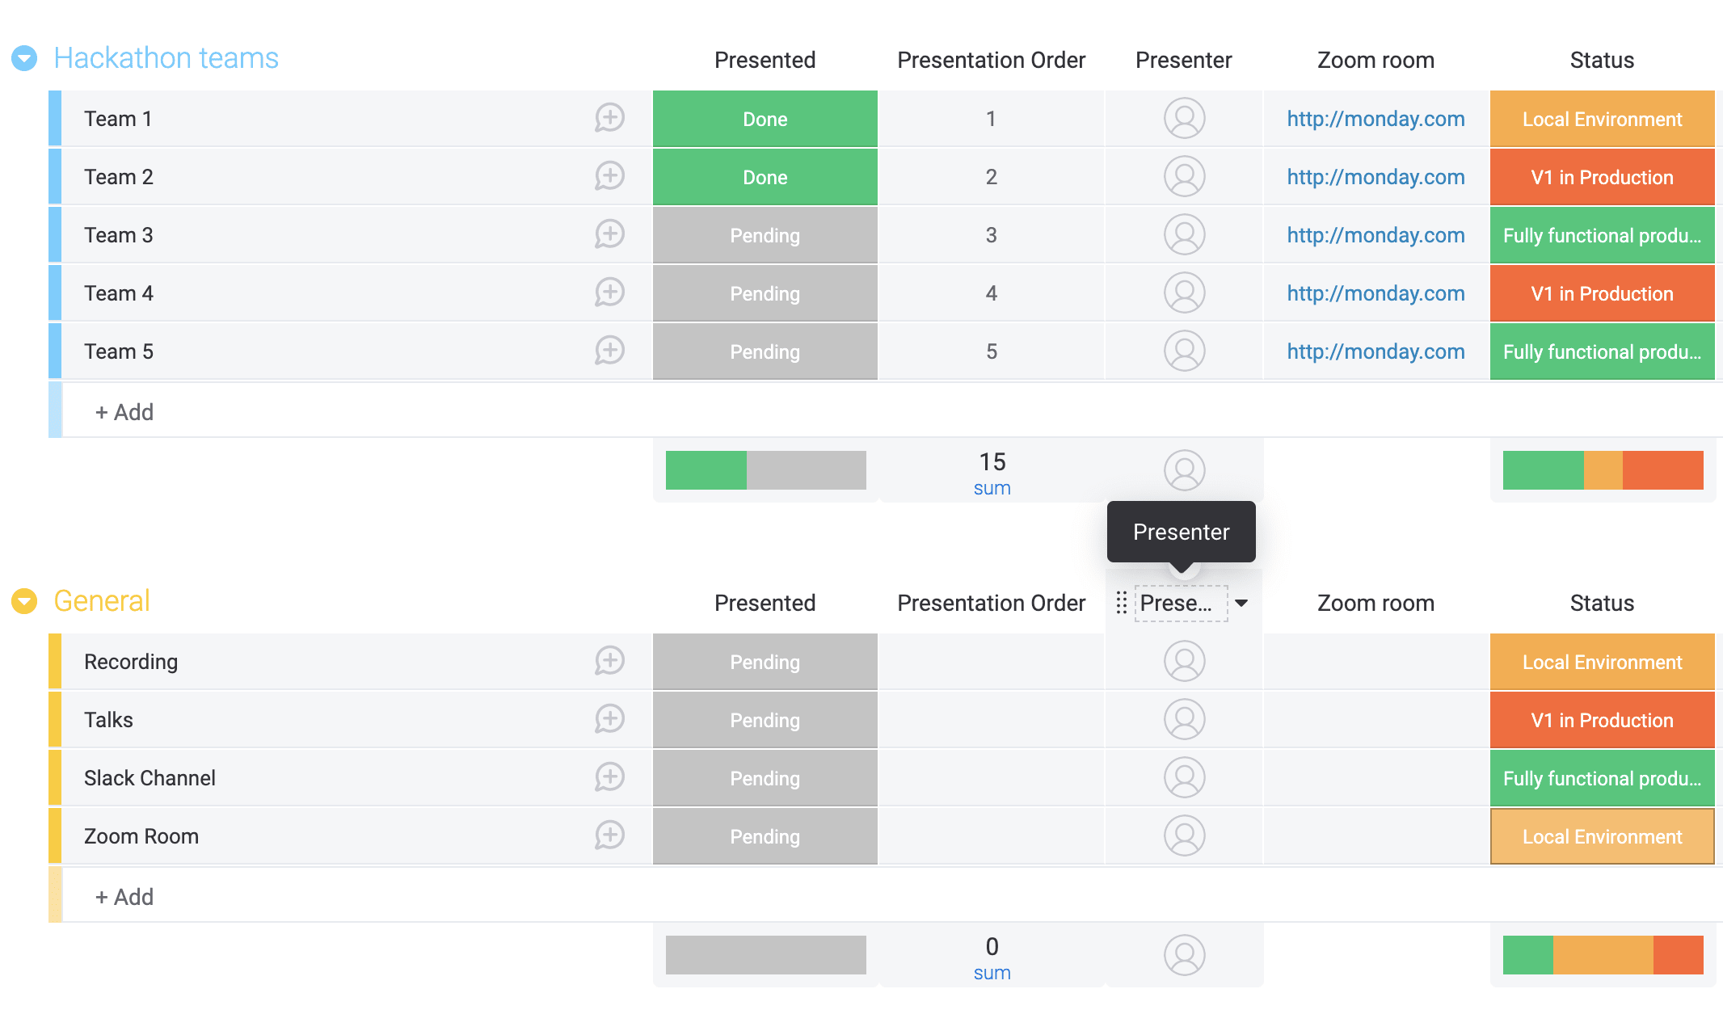Open Team 3 Zoom room link
Screen dimensions: 1723x1010
(x=1375, y=235)
